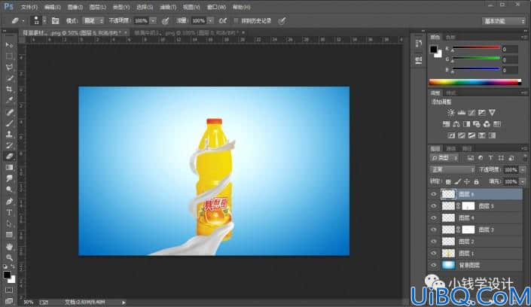The width and height of the screenshot is (531, 307).
Task: Open the Flow dropdown arrow in options bar
Action: coord(210,20)
